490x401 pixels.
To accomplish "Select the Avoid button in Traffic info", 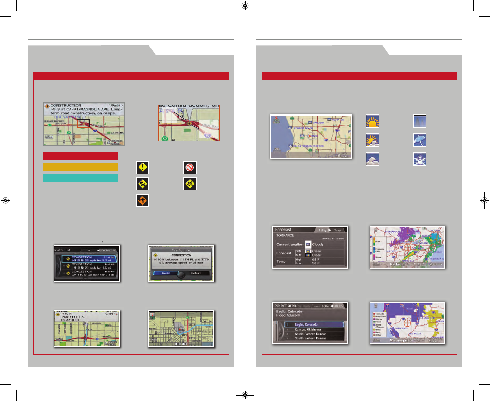I will click(x=165, y=273).
